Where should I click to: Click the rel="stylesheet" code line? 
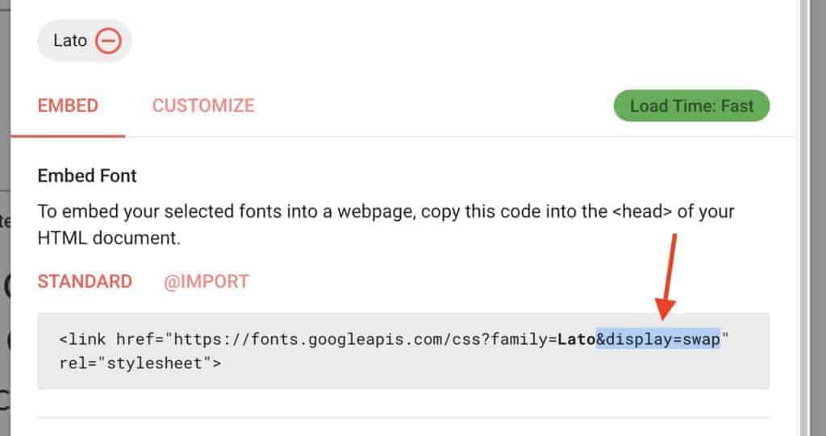[140, 363]
